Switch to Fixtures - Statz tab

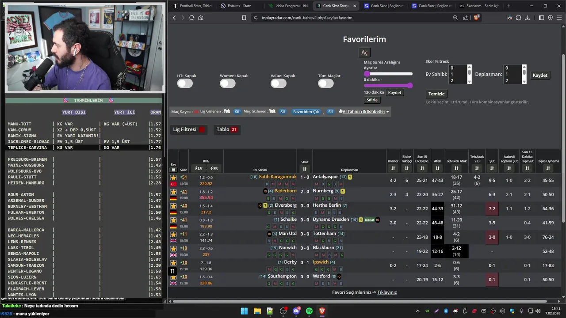click(239, 6)
